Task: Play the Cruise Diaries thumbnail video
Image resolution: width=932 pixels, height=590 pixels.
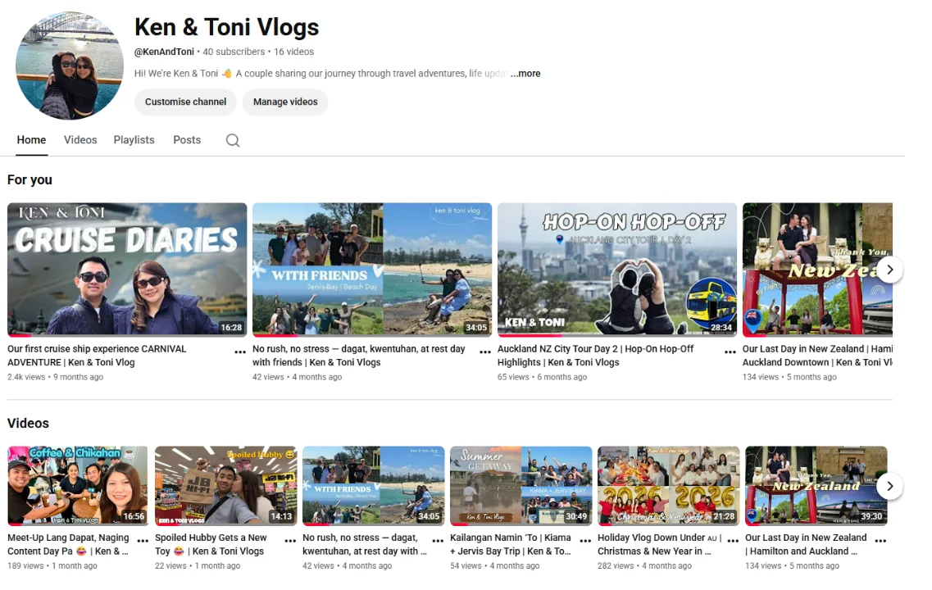Action: tap(127, 270)
